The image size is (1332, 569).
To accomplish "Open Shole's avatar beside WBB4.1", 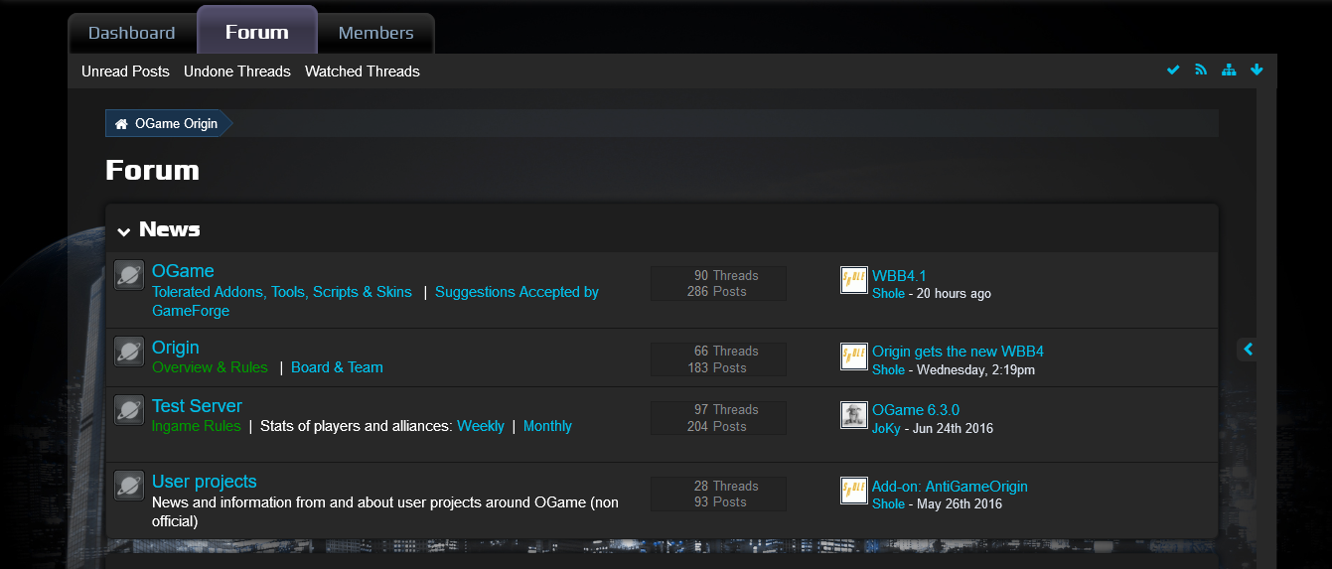I will pos(854,280).
